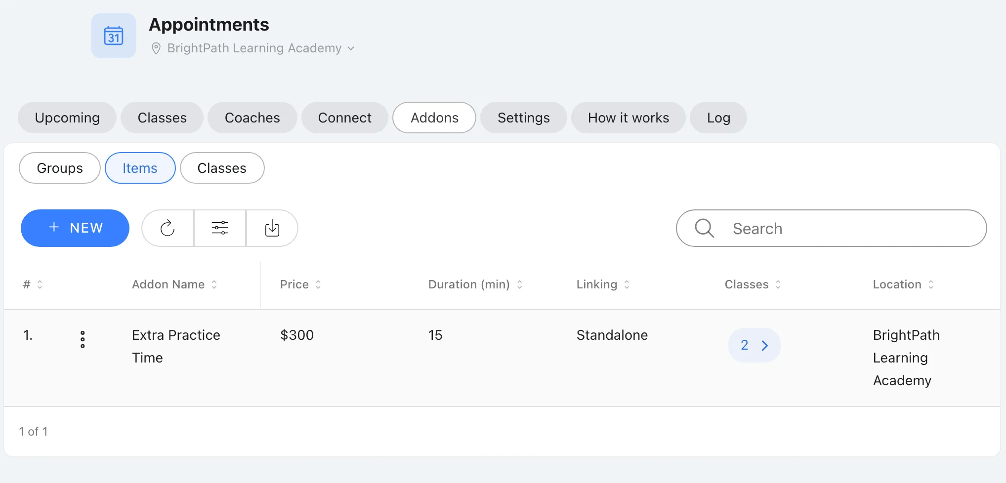Select the Groups sub-tab
The image size is (1006, 483).
click(x=60, y=168)
